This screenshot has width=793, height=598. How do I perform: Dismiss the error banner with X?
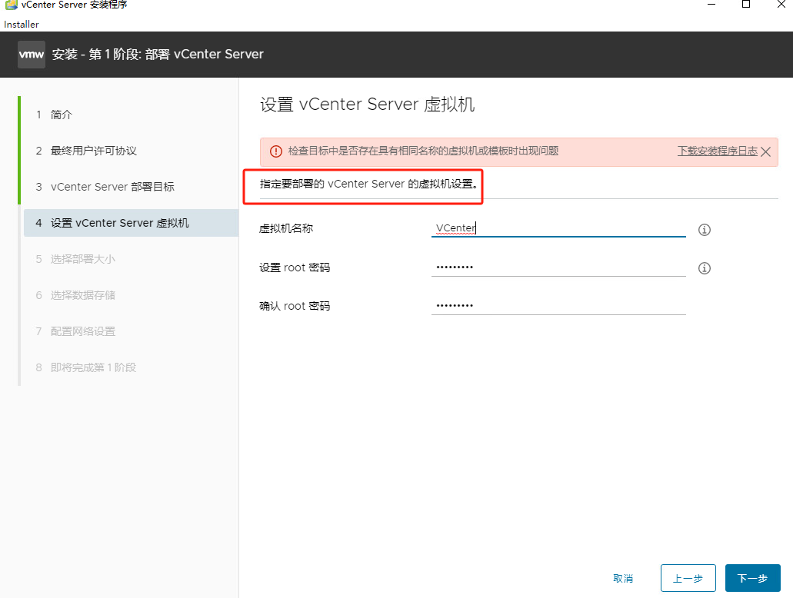(765, 151)
